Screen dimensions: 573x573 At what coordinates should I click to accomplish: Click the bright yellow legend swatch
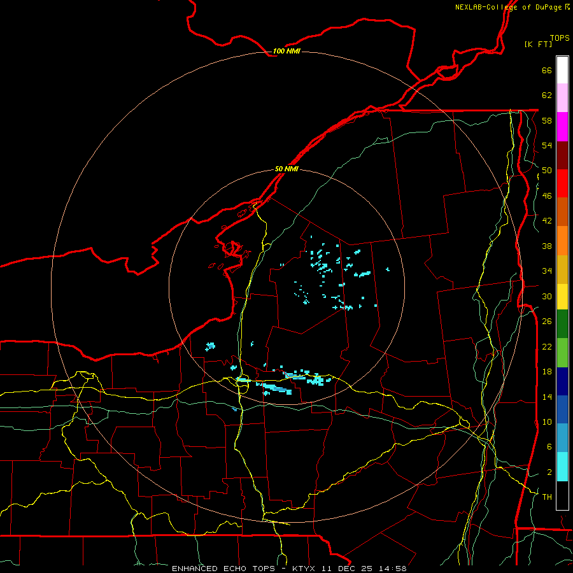[x=562, y=297]
